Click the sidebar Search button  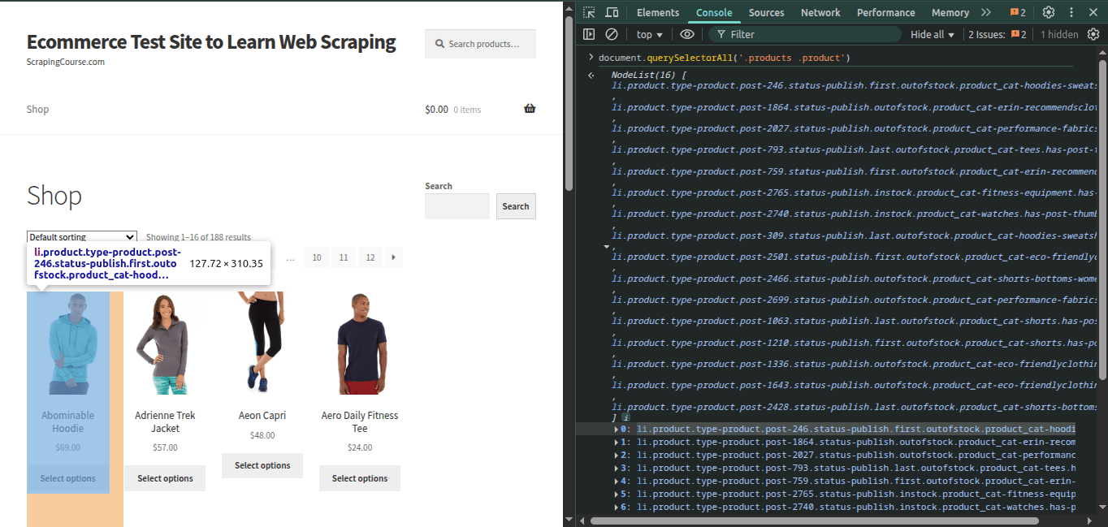tap(516, 206)
